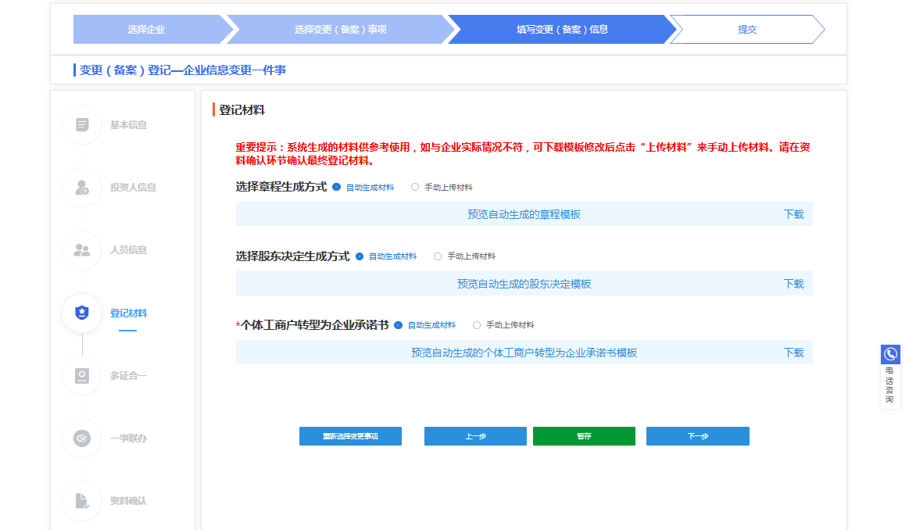Select 手动上传材料 for 股东决定
This screenshot has height=530, width=909.
[x=438, y=256]
